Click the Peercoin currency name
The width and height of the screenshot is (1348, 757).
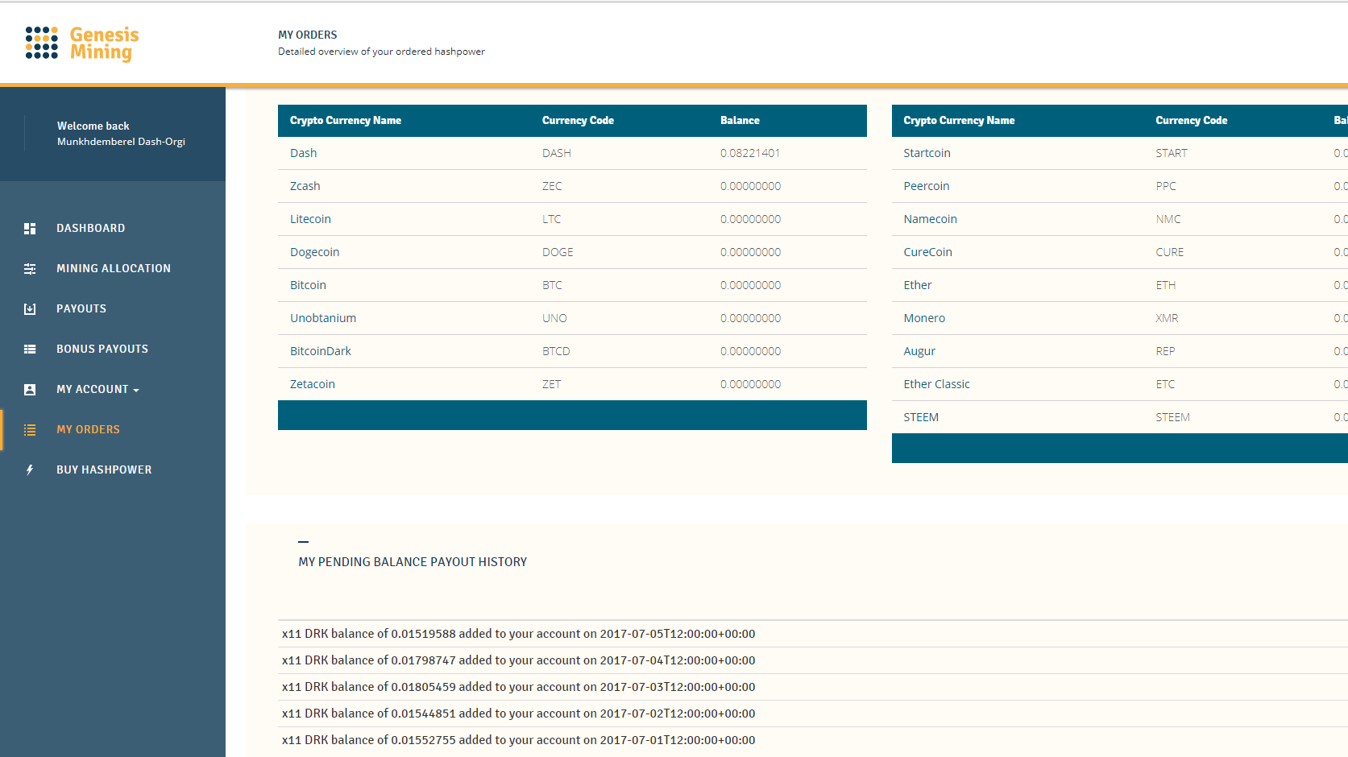pyautogui.click(x=927, y=186)
